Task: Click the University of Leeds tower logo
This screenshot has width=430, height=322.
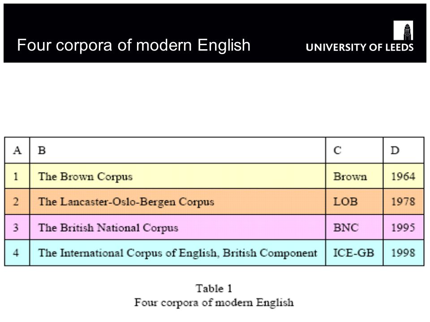Action: 403,30
